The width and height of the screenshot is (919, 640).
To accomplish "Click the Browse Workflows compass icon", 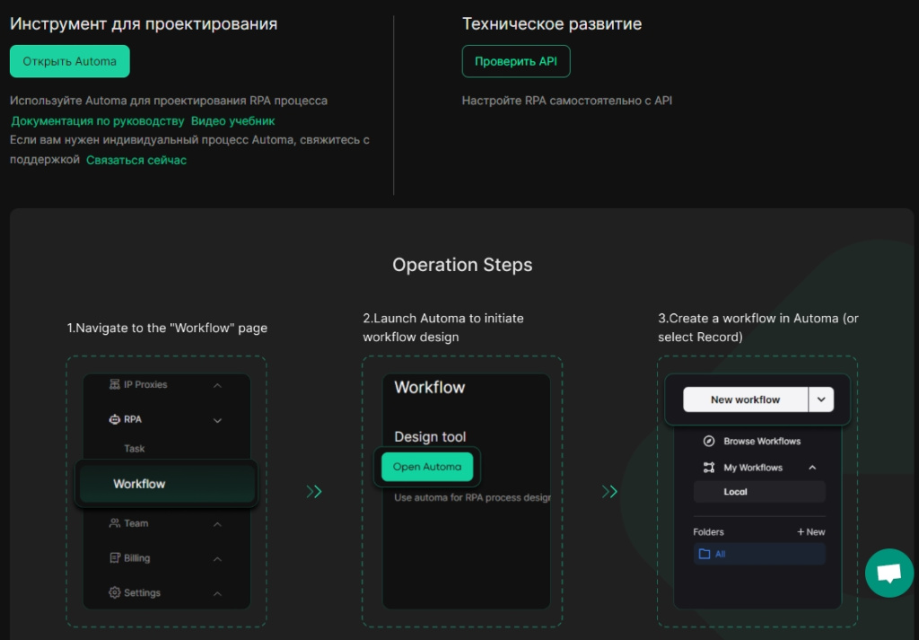I will click(x=709, y=442).
